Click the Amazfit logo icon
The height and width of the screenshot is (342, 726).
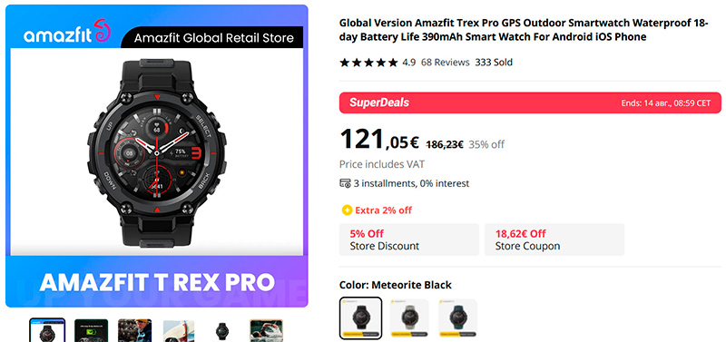tap(103, 31)
